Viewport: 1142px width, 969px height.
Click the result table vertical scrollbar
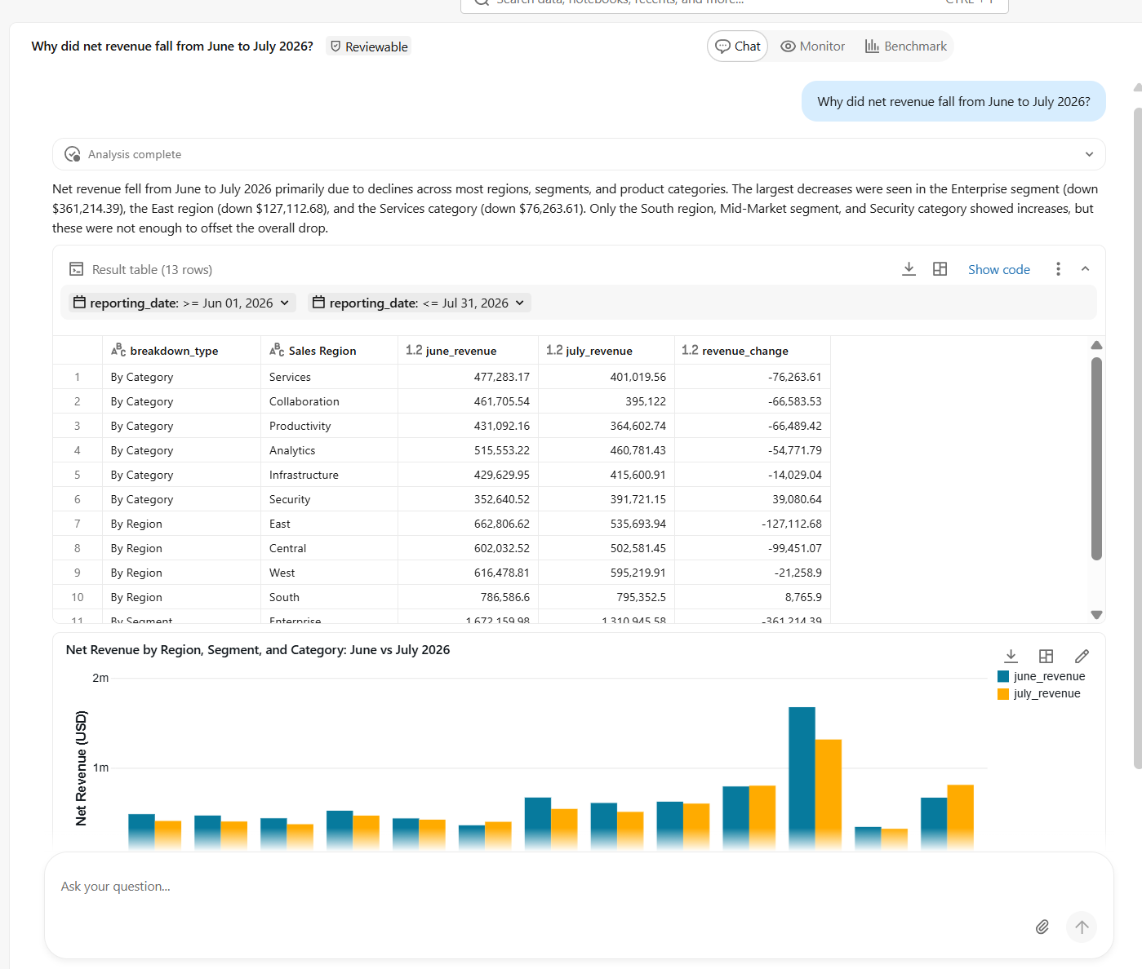coord(1096,458)
